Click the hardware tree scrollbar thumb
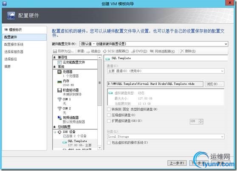The width and height of the screenshot is (237, 171). pyautogui.click(x=100, y=83)
